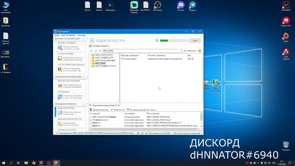The width and height of the screenshot is (295, 166).
Task: Collapse the Опытным пользователям sidebar section
Action: click(84, 77)
